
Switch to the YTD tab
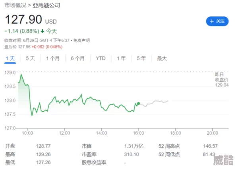(101, 58)
